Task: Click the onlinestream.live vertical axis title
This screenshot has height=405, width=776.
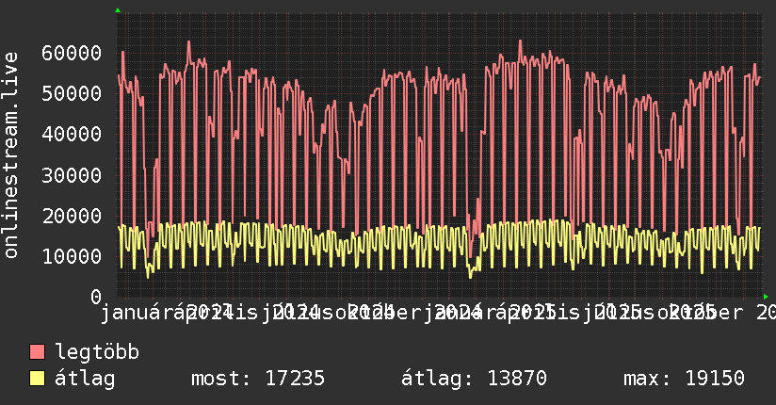Action: click(10, 155)
